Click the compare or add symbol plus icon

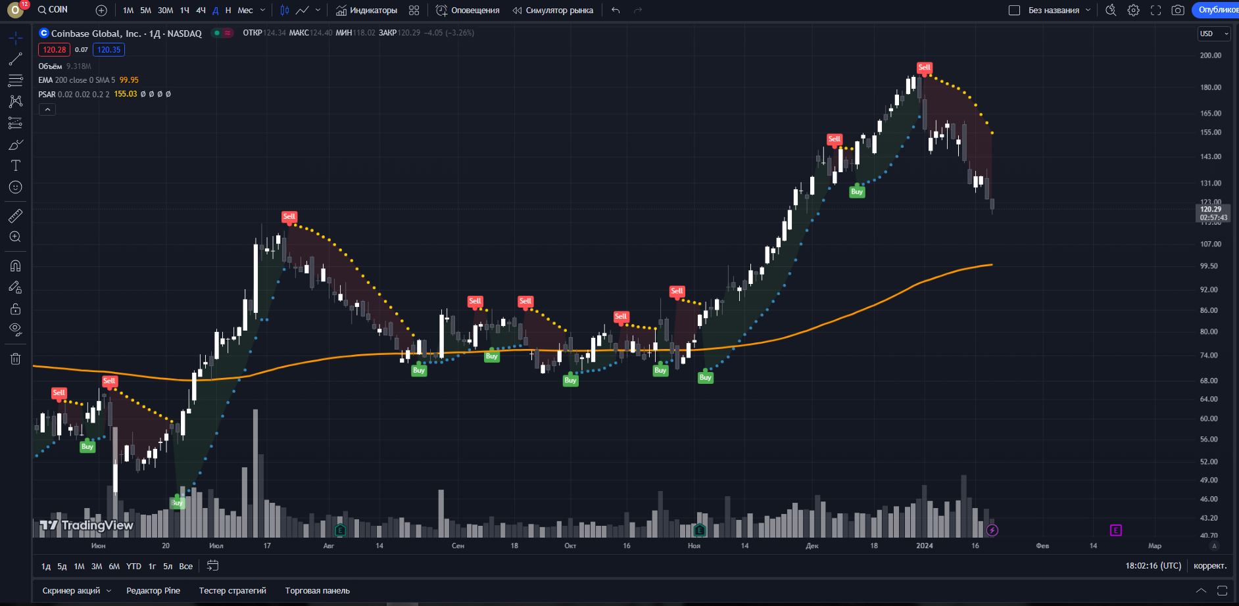point(101,11)
